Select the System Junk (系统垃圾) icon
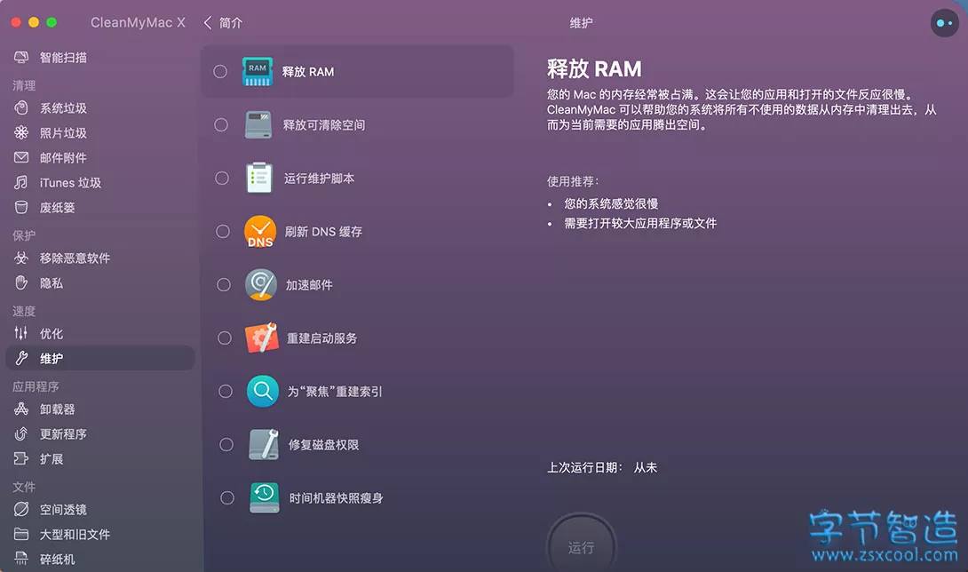This screenshot has height=572, width=968. coord(21,108)
